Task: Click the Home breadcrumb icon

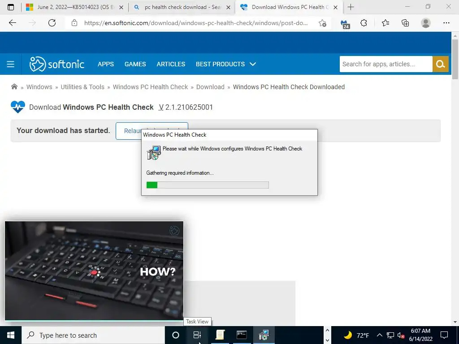Action: (x=14, y=86)
